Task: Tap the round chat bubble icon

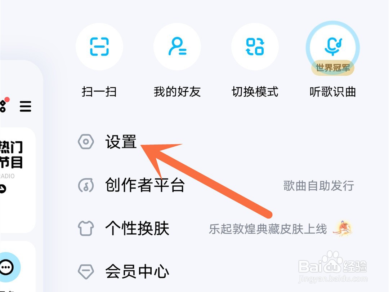Action: coord(7,267)
